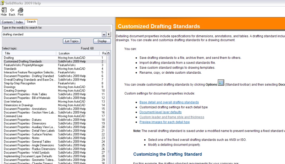Select 'Document Properties - Hole Tables' topic

(55, 94)
